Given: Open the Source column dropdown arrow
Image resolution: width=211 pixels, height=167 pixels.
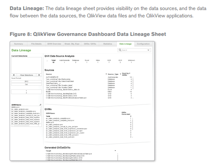Looking at the screenshot, I should click(x=106, y=74).
